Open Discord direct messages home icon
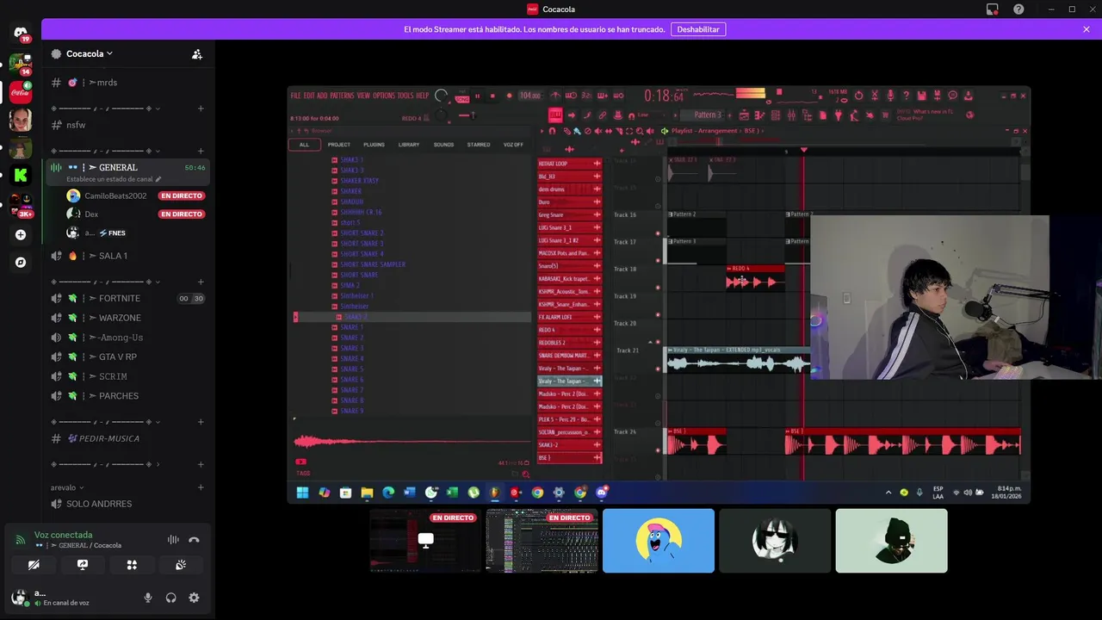The width and height of the screenshot is (1102, 620). (x=21, y=34)
